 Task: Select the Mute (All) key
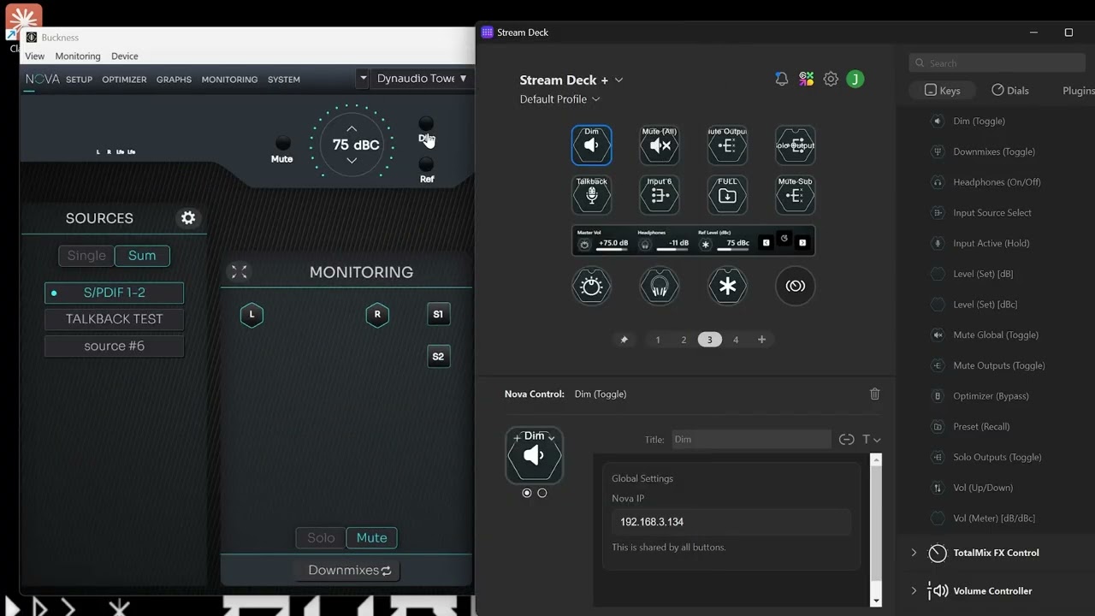click(x=660, y=145)
